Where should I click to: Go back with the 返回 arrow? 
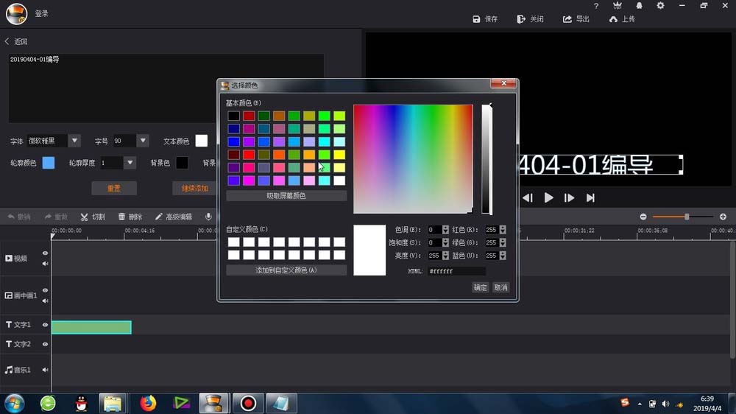point(16,41)
